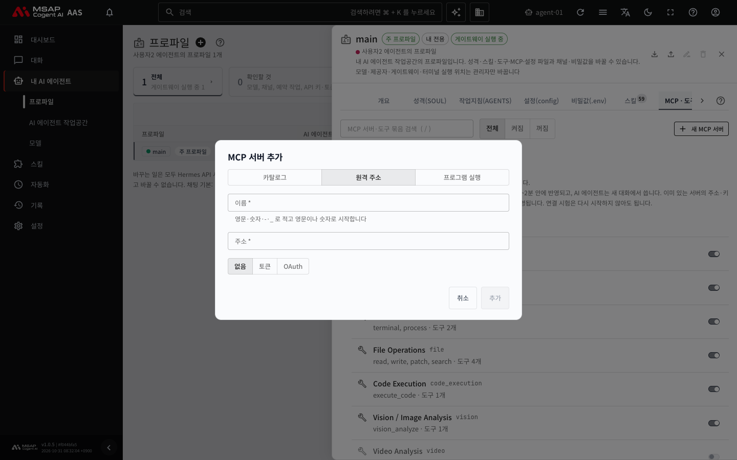Toggle the Vision / Image Analysis switch
The image size is (737, 460).
(x=714, y=423)
